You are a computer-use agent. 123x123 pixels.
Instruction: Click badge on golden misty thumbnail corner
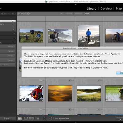(x=71, y=101)
